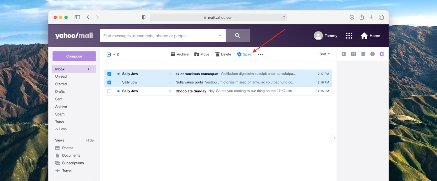Viewport: 437px width, 181px height.
Task: Go to Yahoo Home
Action: pyautogui.click(x=370, y=36)
